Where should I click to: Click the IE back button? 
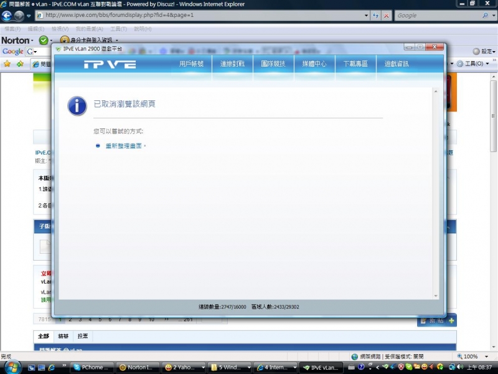pos(7,15)
